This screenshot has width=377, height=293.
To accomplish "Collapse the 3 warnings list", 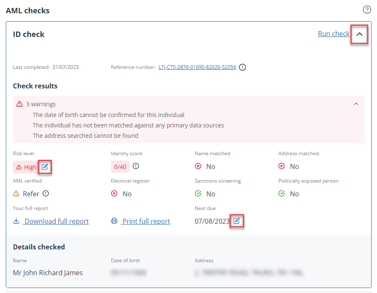I will point(356,104).
